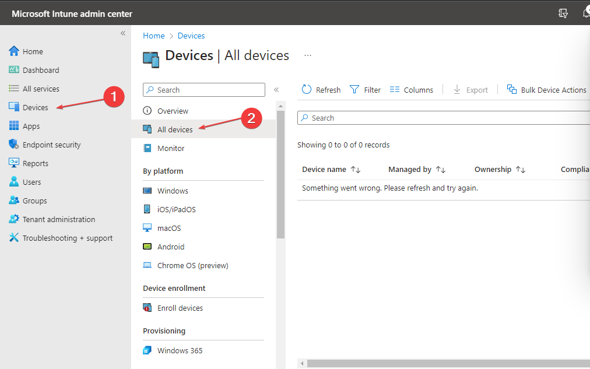Click the Apps grid icon

tap(14, 126)
